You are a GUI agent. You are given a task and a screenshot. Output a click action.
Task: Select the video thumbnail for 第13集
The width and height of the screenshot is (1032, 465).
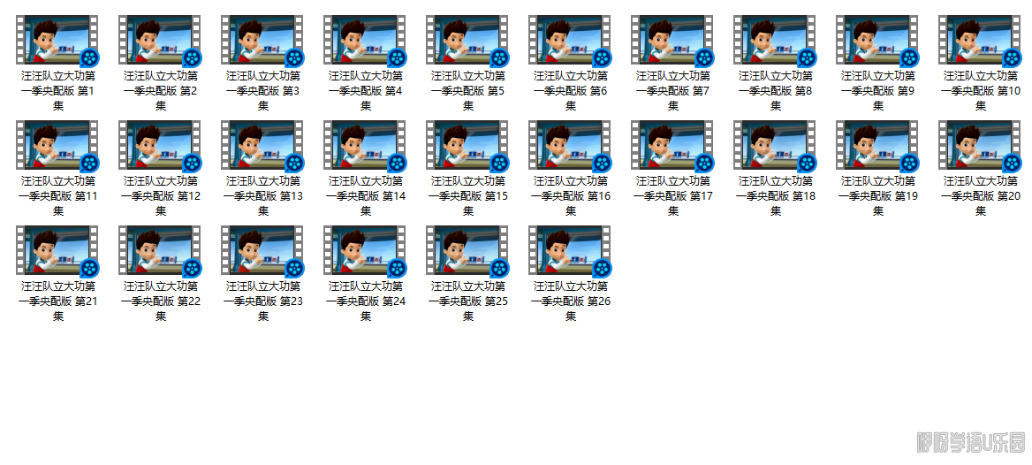(x=263, y=145)
